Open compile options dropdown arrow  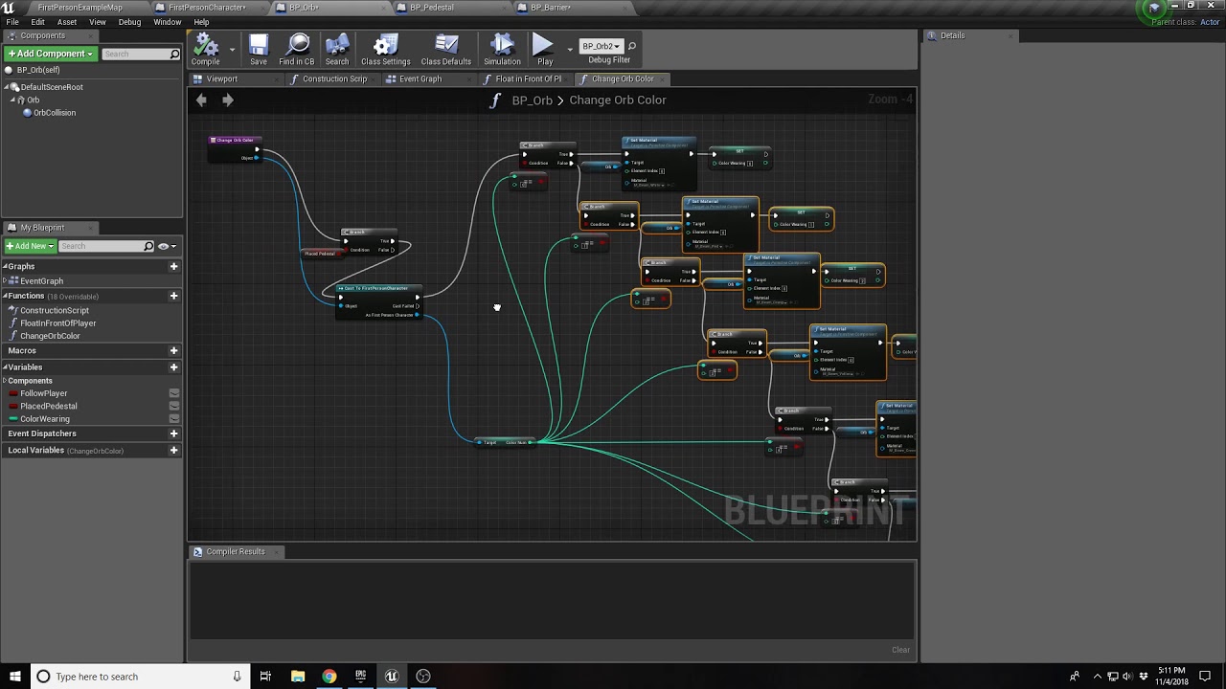click(232, 50)
